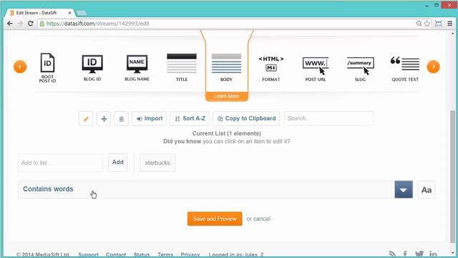Open the browser zoom magnifier icon
Image resolution: width=458 pixels, height=258 pixels.
click(419, 24)
